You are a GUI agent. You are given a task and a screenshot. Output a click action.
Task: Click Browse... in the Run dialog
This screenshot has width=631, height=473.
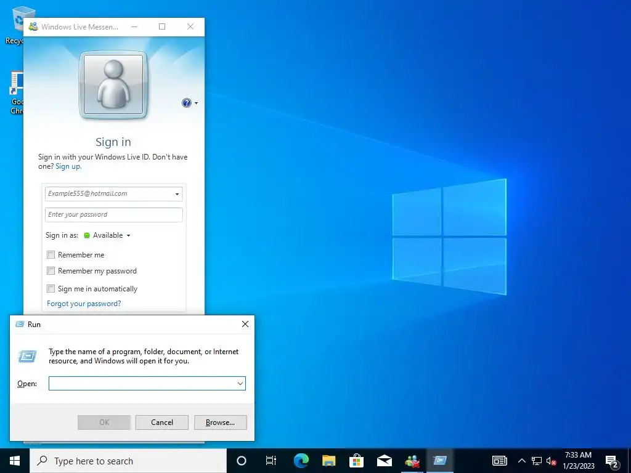220,422
